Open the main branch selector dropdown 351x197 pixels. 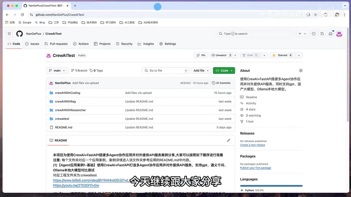(57, 71)
